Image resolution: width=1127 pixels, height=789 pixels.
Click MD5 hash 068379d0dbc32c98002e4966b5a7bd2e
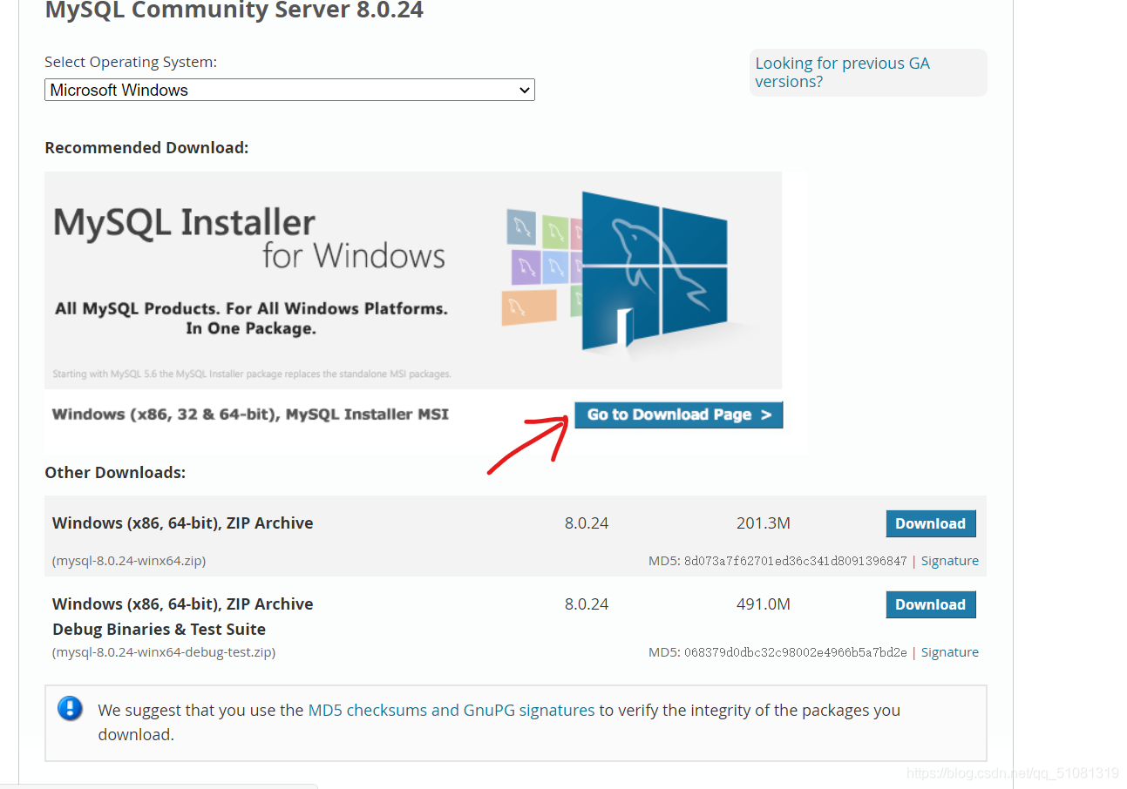click(x=795, y=652)
